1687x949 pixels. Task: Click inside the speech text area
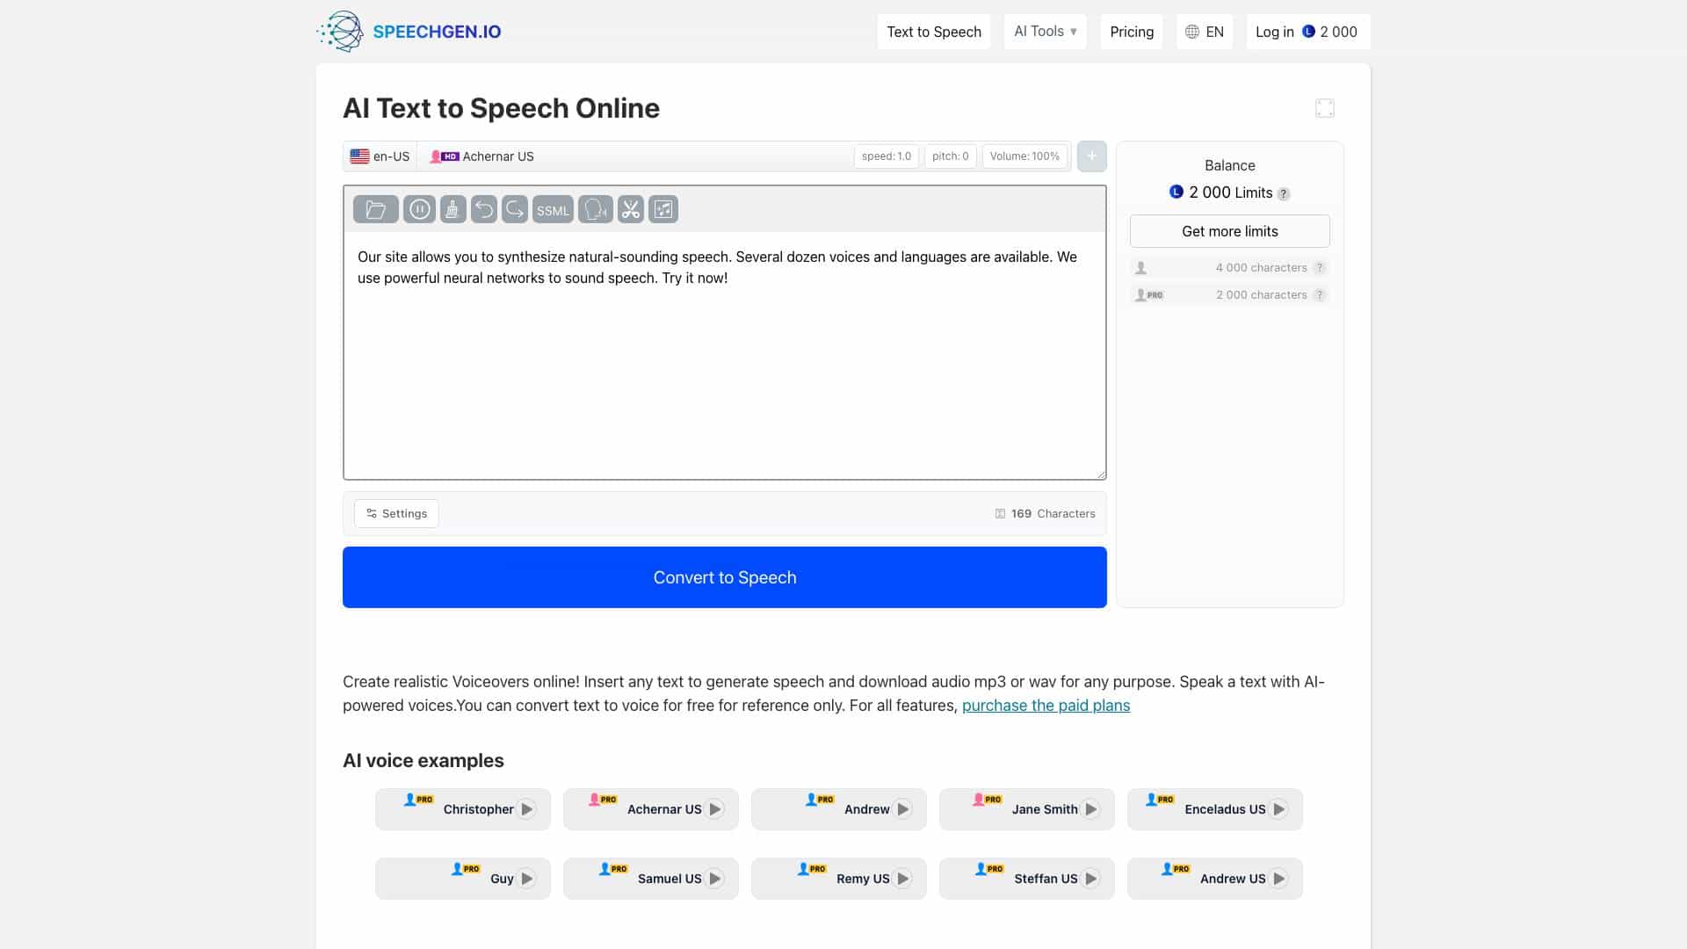tap(725, 355)
